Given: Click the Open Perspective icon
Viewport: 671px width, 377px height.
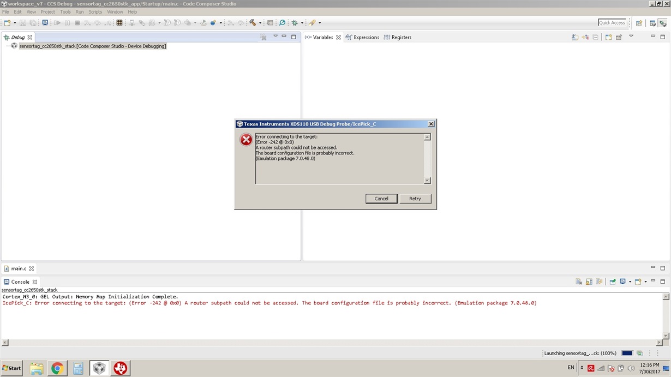Looking at the screenshot, I should click(x=639, y=23).
